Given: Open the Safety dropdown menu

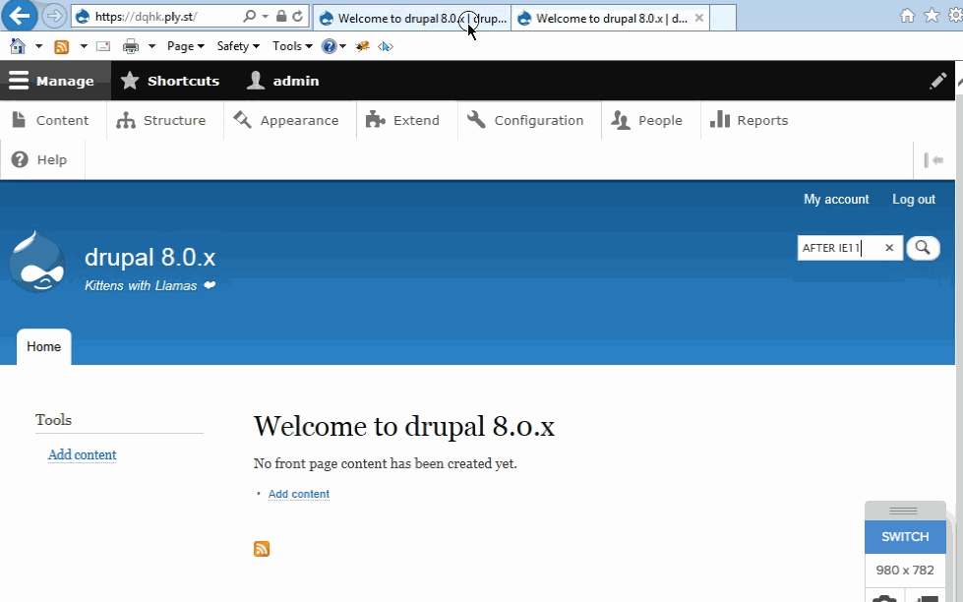Looking at the screenshot, I should 238,46.
